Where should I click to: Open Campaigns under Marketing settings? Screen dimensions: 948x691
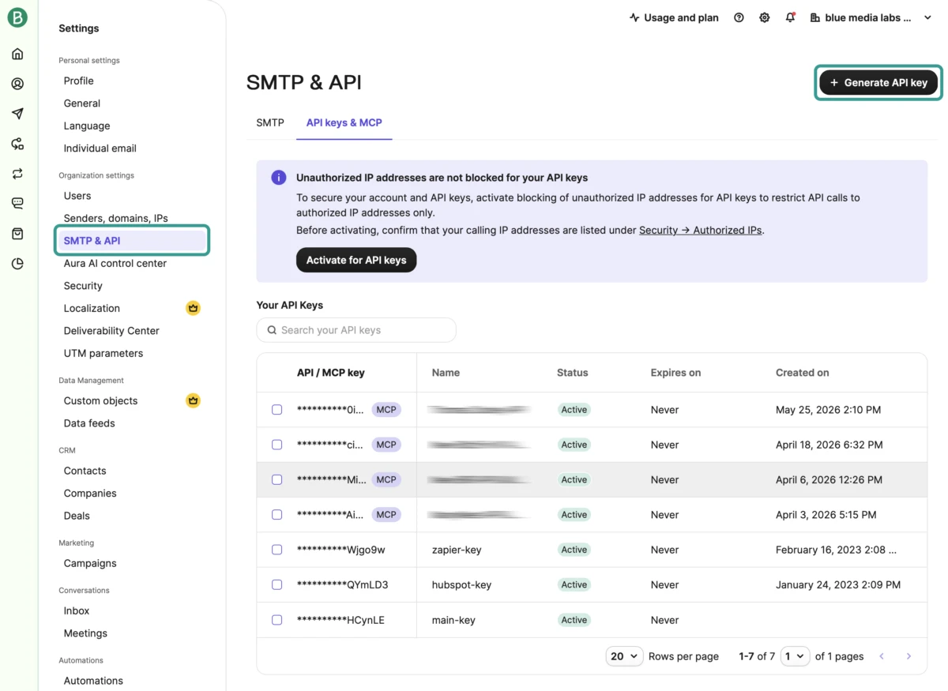(90, 563)
